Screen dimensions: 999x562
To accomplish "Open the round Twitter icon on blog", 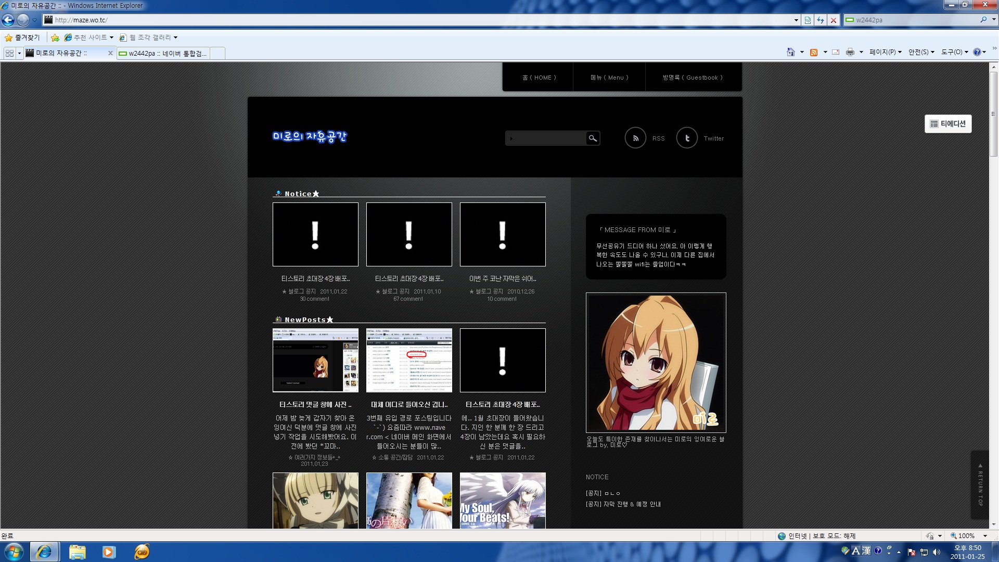I will pos(687,138).
